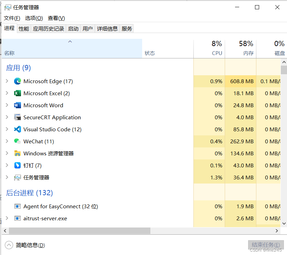Expand the 任务管理器 process row
Image resolution: width=287 pixels, height=255 pixels.
7,177
